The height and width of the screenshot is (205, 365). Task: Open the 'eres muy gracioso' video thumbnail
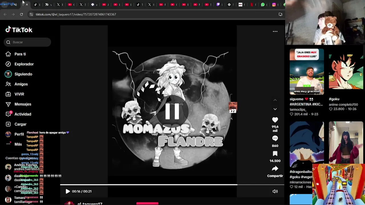tap(307, 72)
